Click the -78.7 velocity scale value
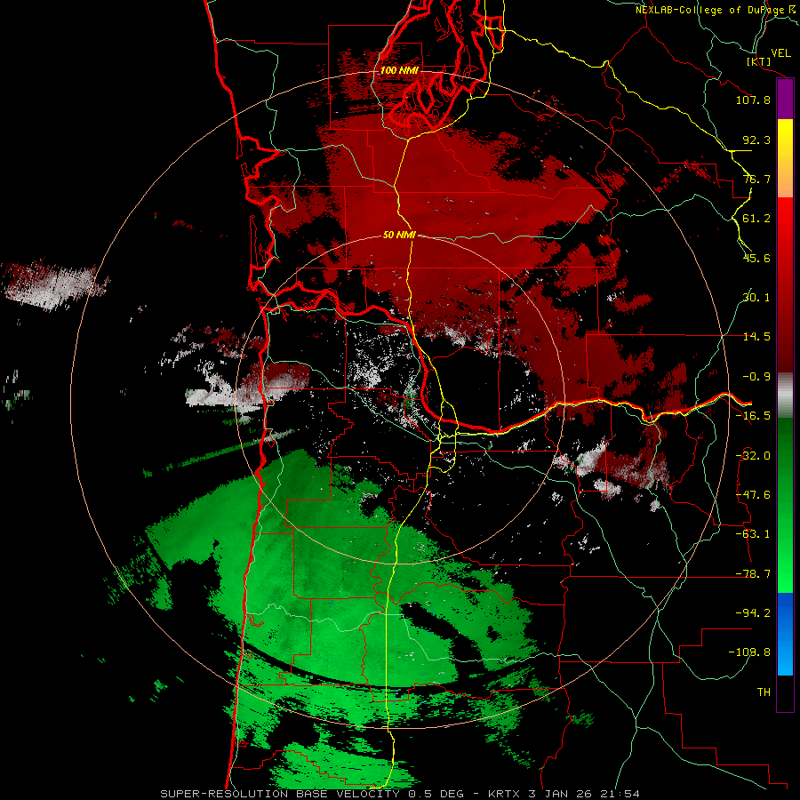Viewport: 800px width, 800px height. click(x=753, y=574)
